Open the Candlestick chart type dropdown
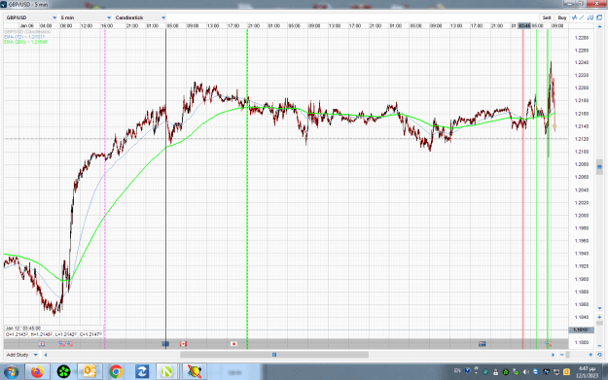 click(140, 17)
